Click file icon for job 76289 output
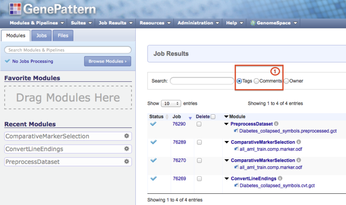Viewport: 346px width, 205px height. [x=236, y=149]
